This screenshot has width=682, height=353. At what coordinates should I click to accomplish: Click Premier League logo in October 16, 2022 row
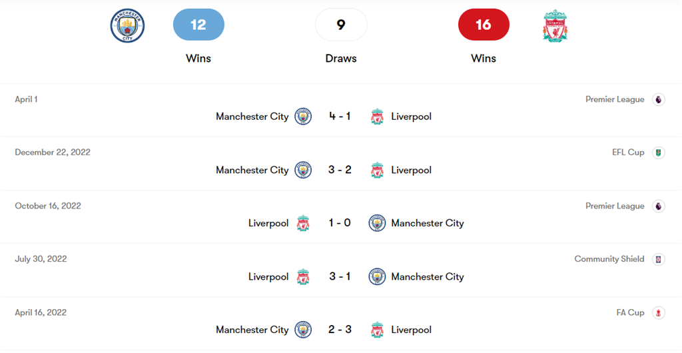click(658, 206)
